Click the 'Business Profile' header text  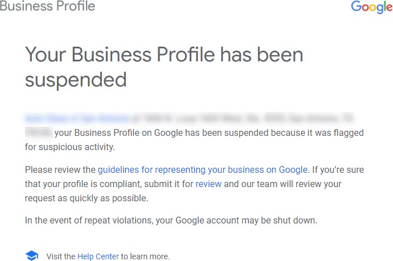47,6
